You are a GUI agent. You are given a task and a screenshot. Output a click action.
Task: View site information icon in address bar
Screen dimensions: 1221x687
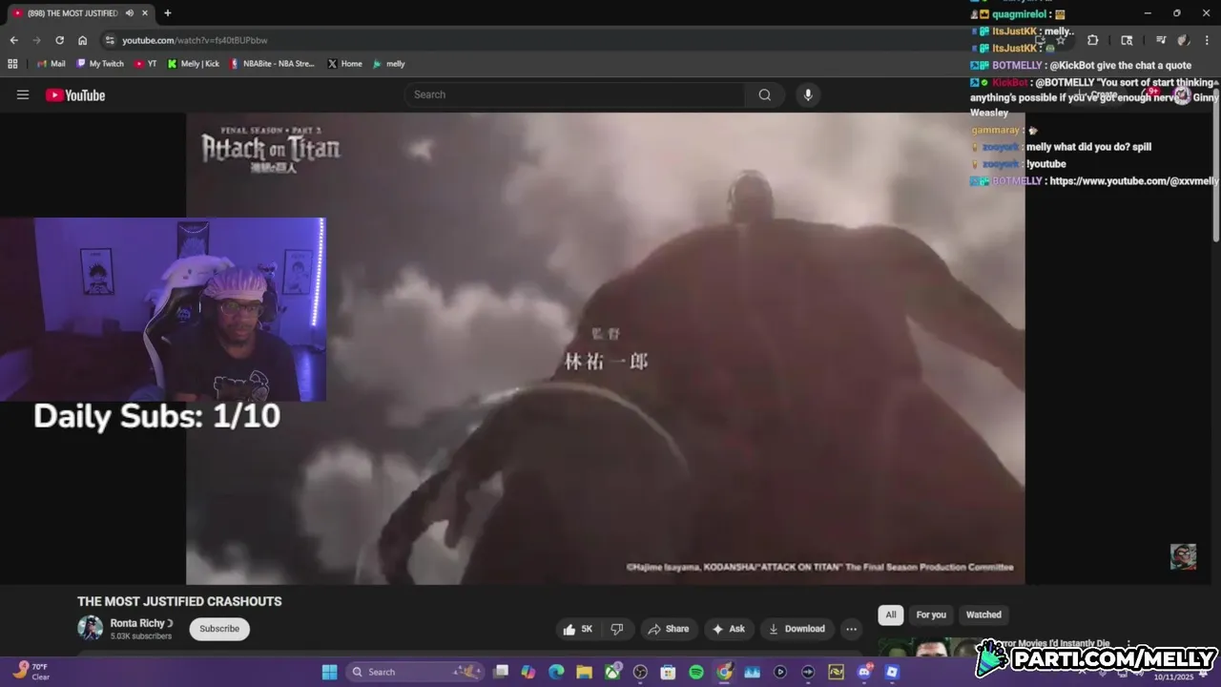point(110,40)
